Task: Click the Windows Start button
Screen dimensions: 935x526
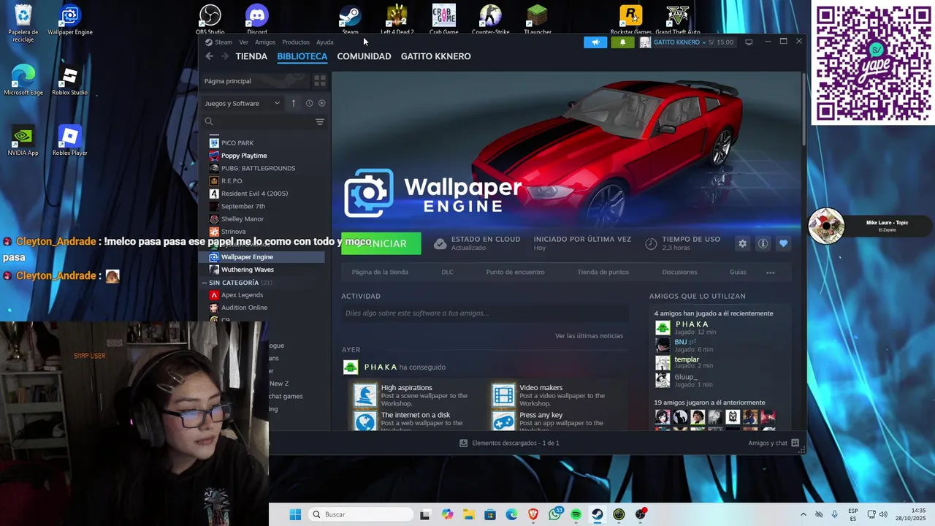Action: click(295, 514)
